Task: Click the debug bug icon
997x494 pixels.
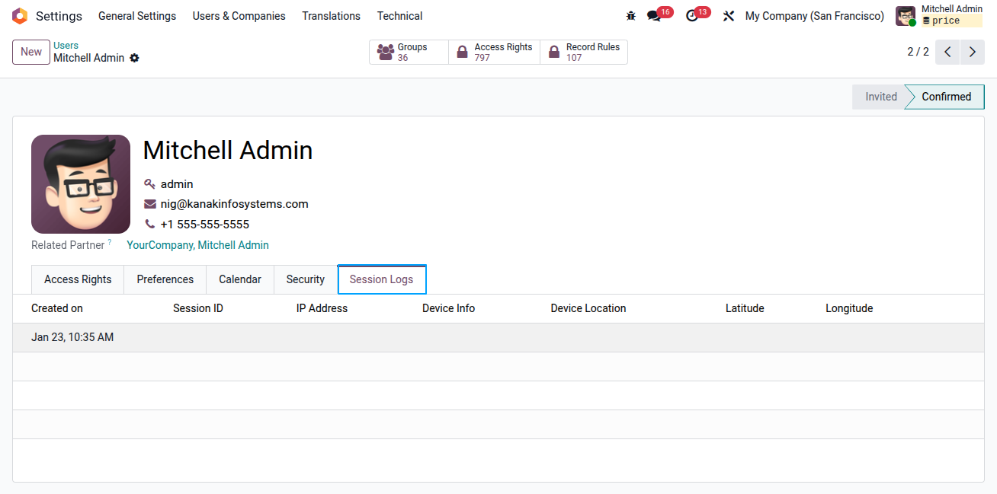Action: pyautogui.click(x=630, y=16)
